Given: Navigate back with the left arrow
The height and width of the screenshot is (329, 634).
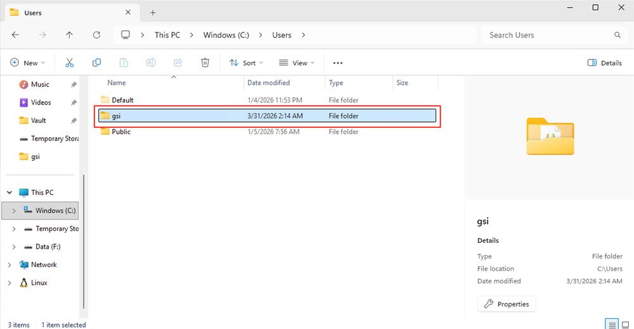Looking at the screenshot, I should [x=16, y=35].
